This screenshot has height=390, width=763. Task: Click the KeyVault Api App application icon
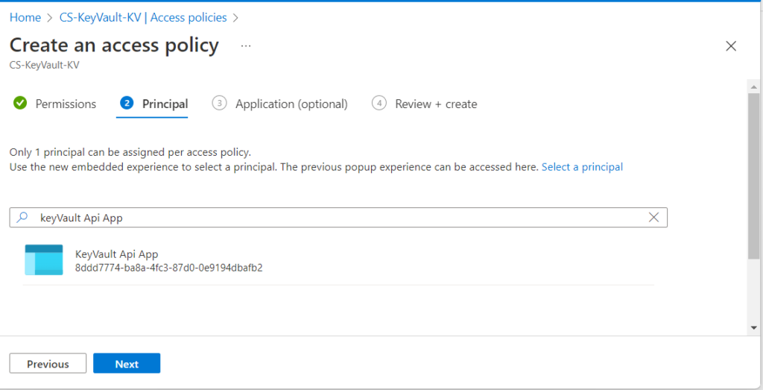[44, 260]
